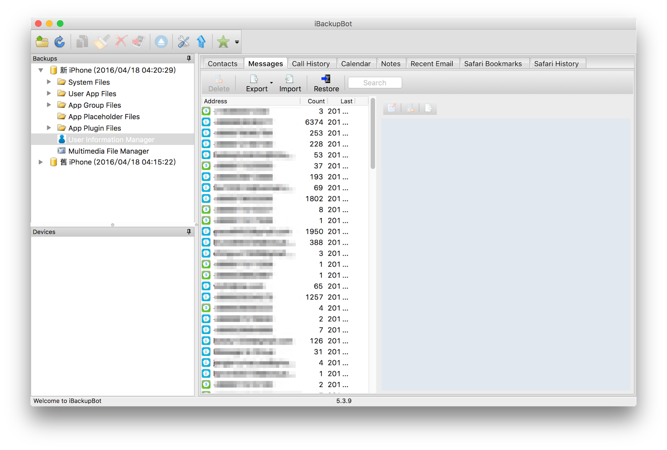Click the copy message icon in preview pane
Image resolution: width=667 pixels, height=450 pixels.
(411, 108)
